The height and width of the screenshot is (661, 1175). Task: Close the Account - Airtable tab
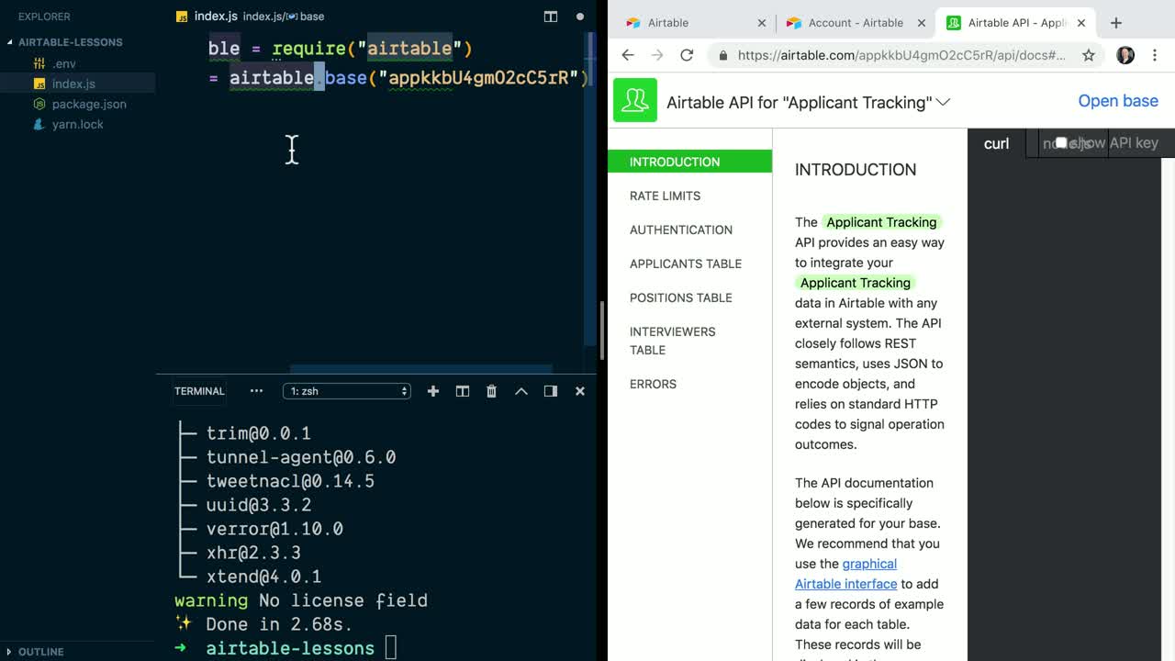click(922, 23)
